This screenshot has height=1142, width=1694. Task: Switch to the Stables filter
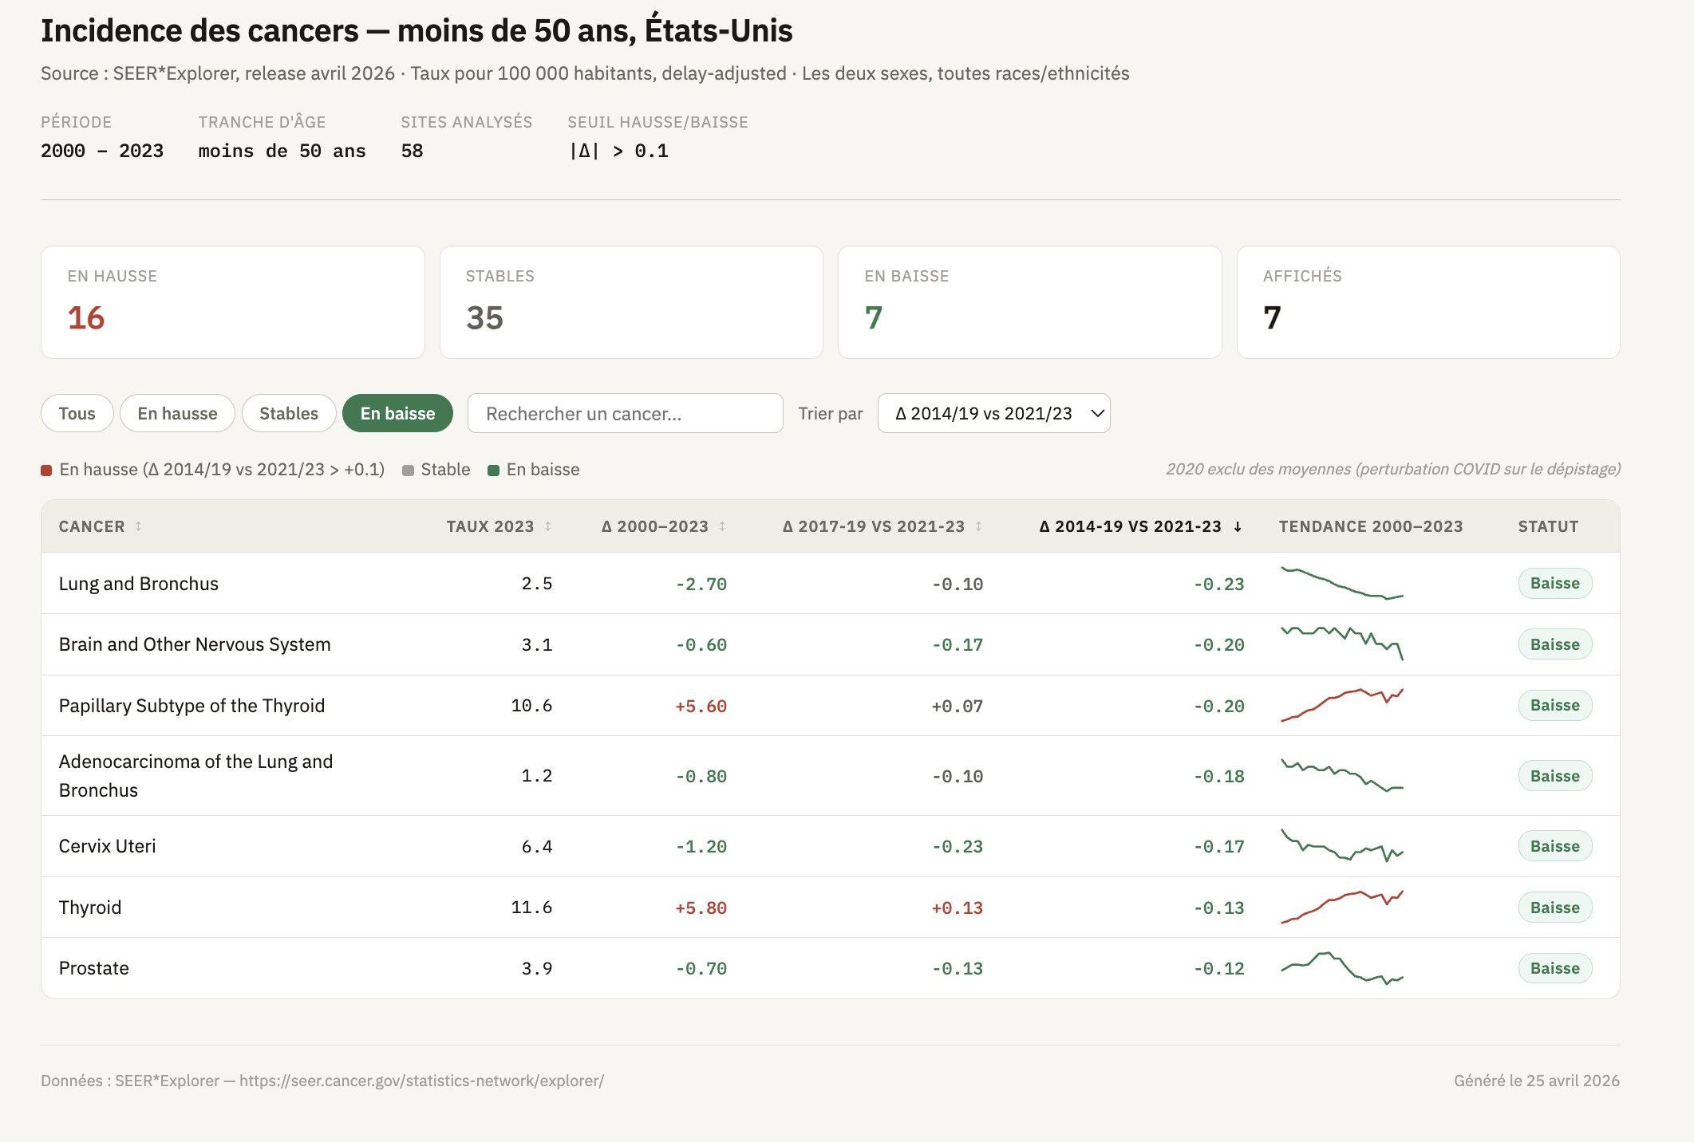coord(288,413)
